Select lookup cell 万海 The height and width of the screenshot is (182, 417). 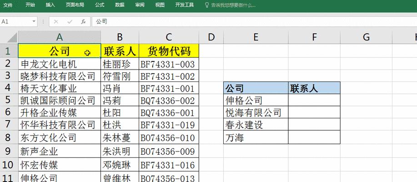point(256,137)
